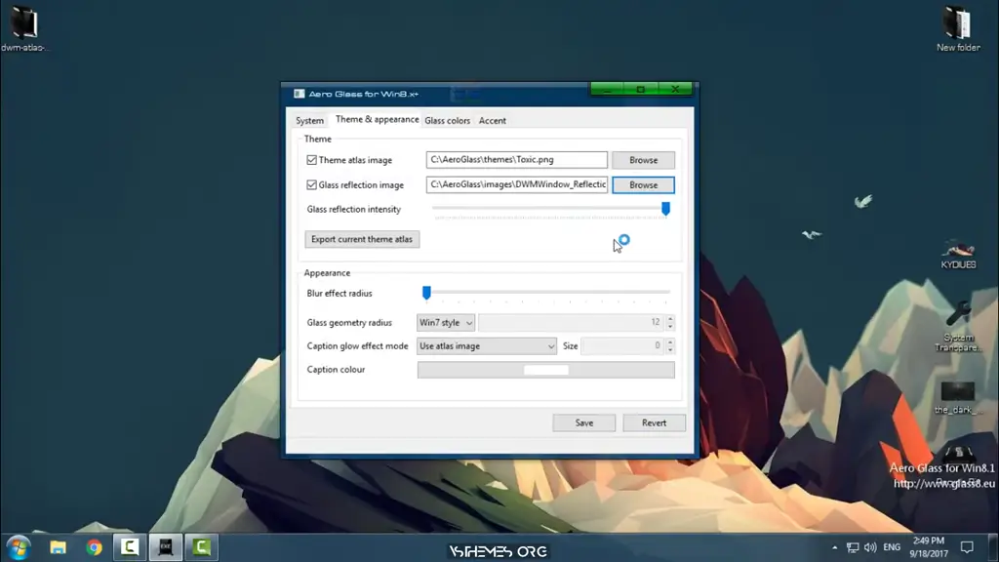
Task: Save the current theme settings
Action: pyautogui.click(x=583, y=422)
